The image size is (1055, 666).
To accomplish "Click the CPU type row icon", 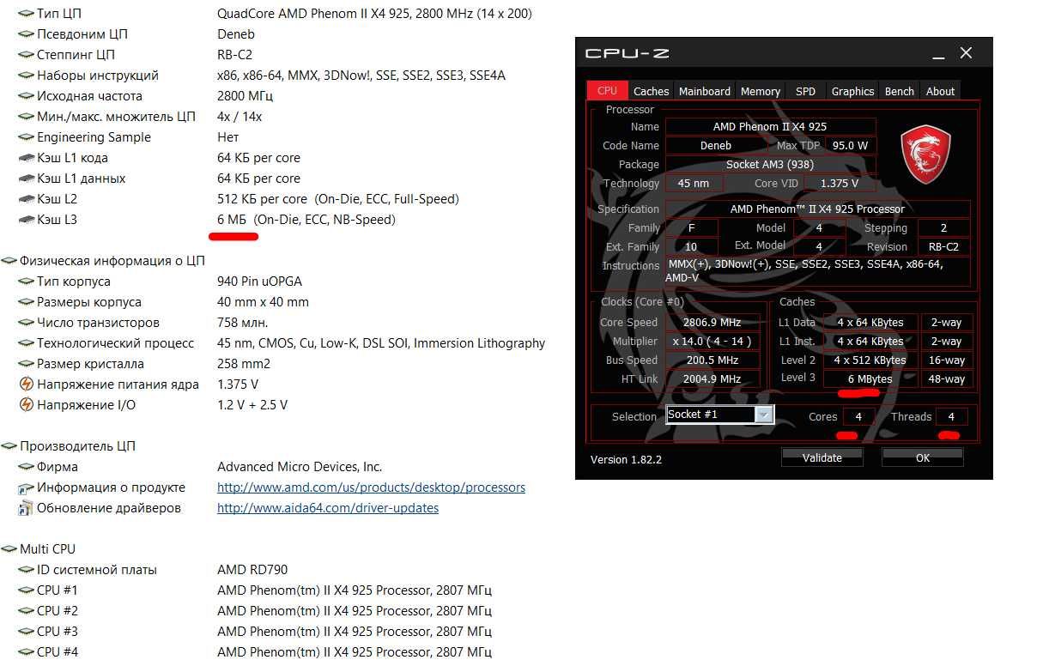I will coord(26,14).
